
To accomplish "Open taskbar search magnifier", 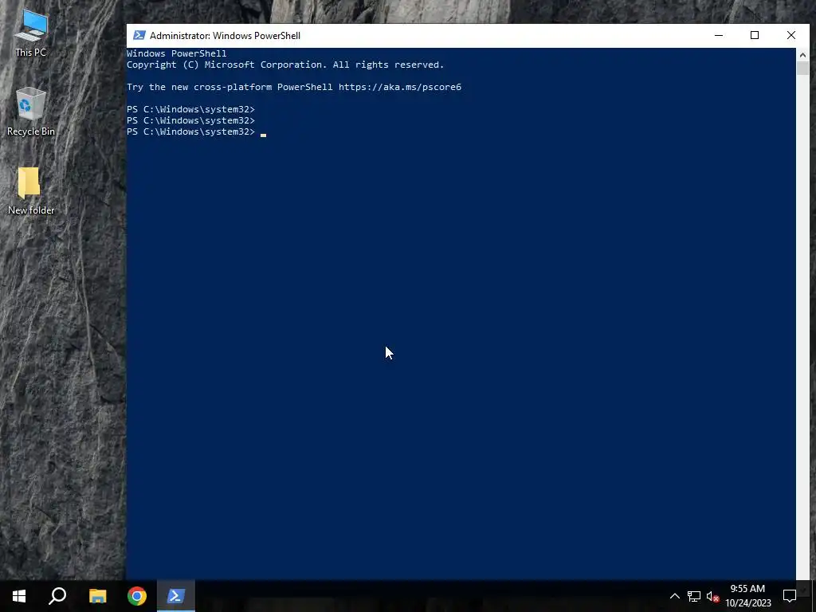I will tap(57, 596).
